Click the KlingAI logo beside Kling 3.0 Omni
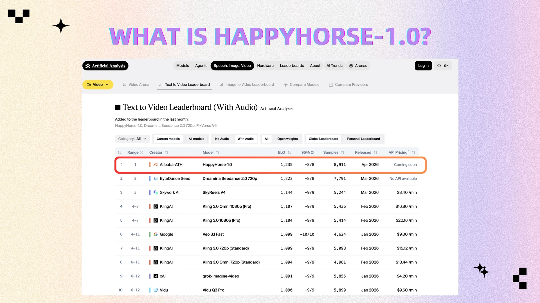 tap(156, 206)
